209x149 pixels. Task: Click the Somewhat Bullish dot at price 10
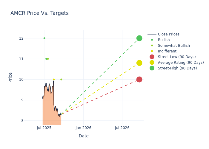click(x=61, y=80)
